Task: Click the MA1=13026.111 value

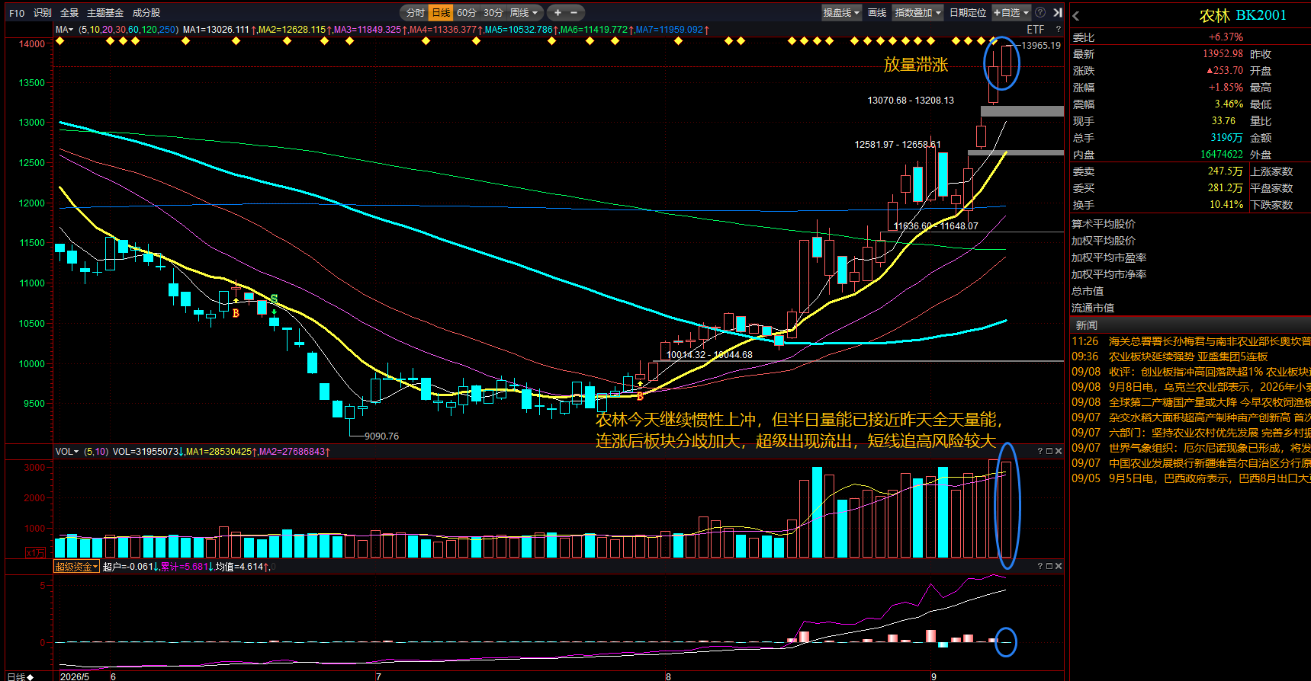Action: [216, 30]
